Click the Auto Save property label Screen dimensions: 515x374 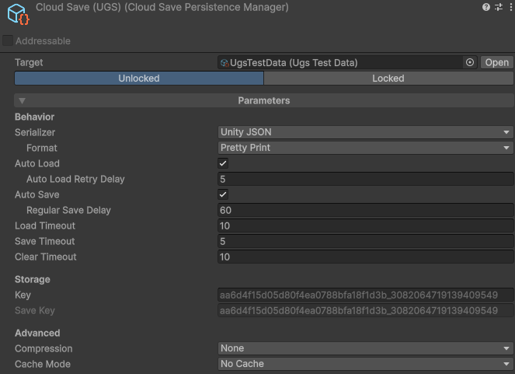click(x=37, y=194)
